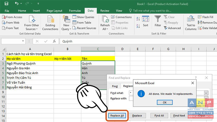The height and width of the screenshot is (122, 217).
Task: Open the Refresh All dropdown
Action: coord(105,23)
